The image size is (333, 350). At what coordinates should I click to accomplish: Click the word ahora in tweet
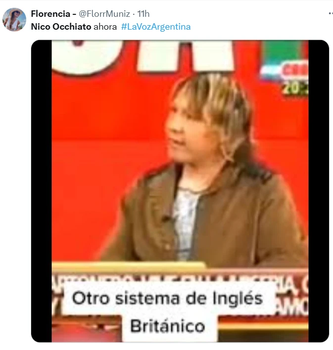[x=105, y=27]
